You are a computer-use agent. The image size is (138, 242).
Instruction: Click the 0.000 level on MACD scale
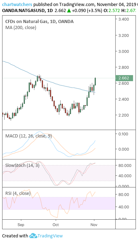[123, 149]
